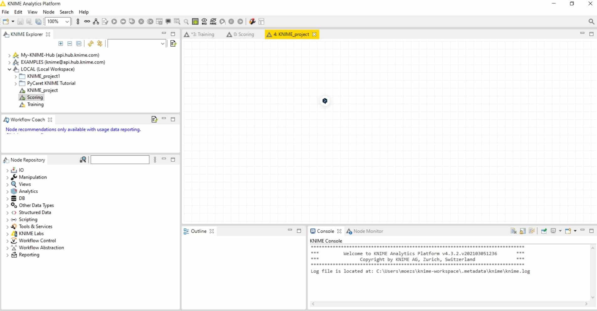Click the loop execution step icon
The height and width of the screenshot is (311, 597).
222,22
